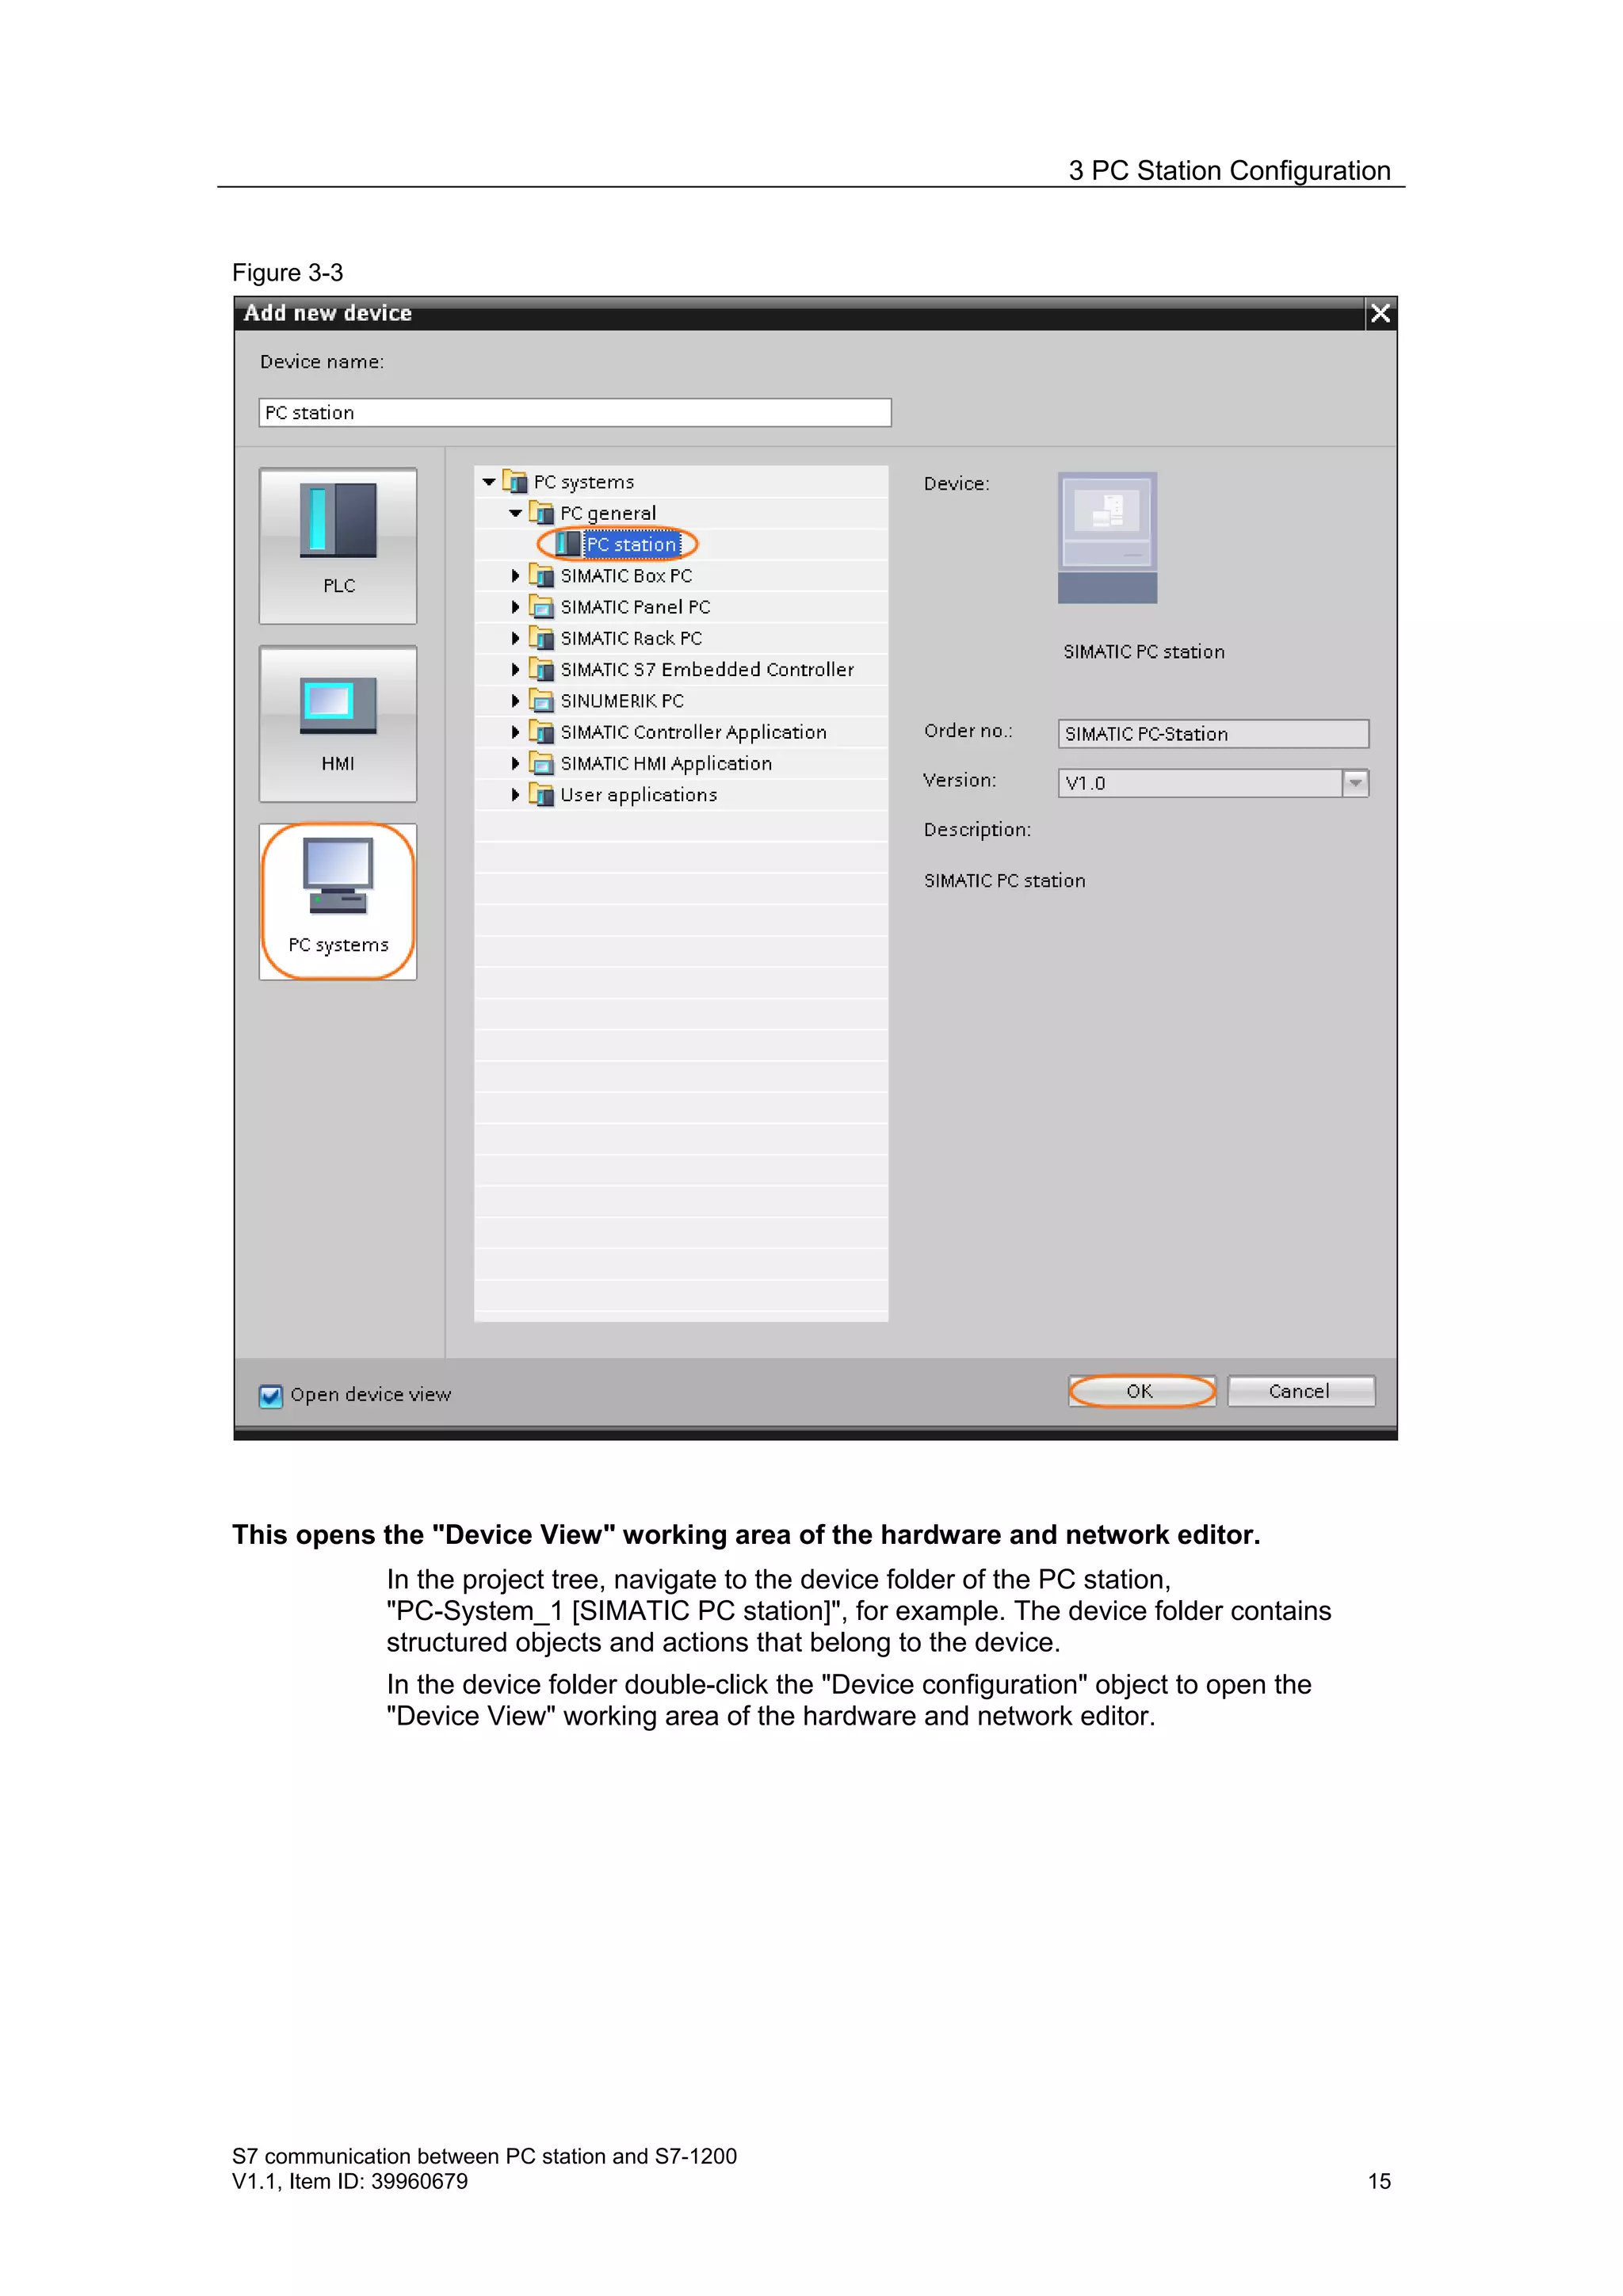Click the PC general folder icon
This screenshot has width=1623, height=2296.
pos(541,513)
